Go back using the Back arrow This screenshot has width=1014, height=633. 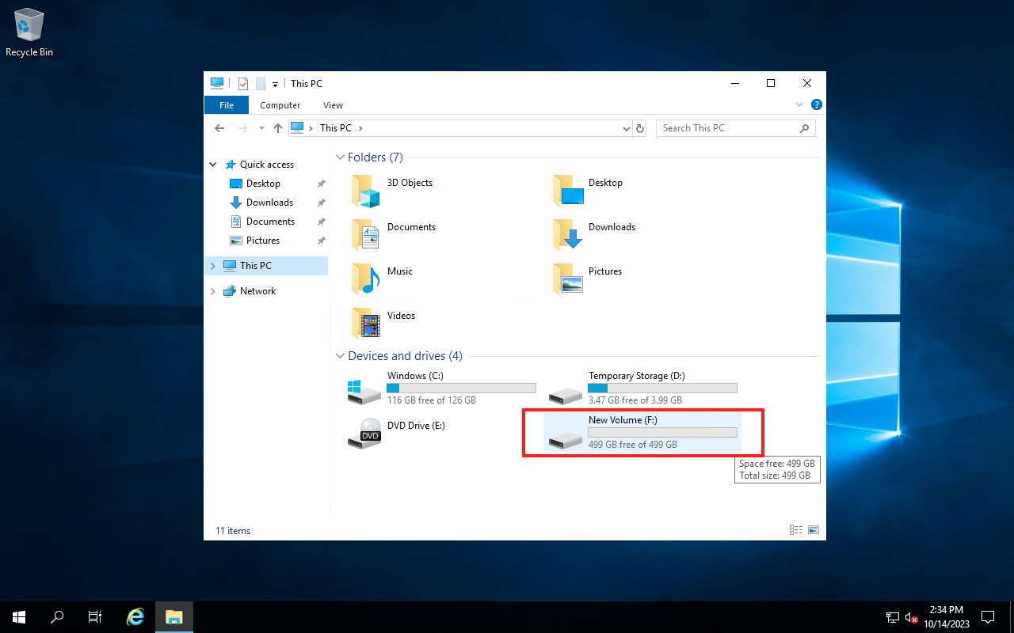220,128
